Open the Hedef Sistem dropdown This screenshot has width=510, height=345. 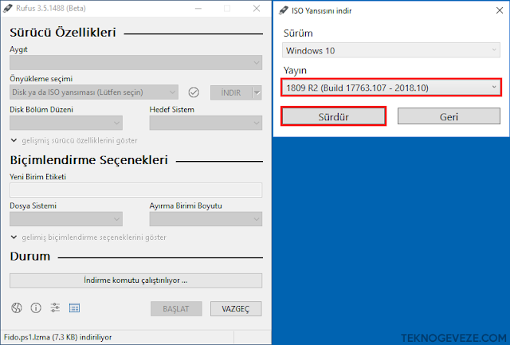click(206, 123)
